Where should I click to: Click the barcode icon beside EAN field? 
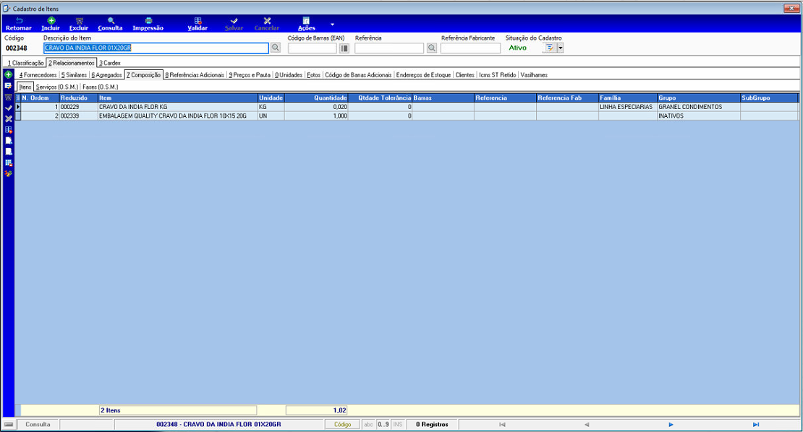click(344, 48)
